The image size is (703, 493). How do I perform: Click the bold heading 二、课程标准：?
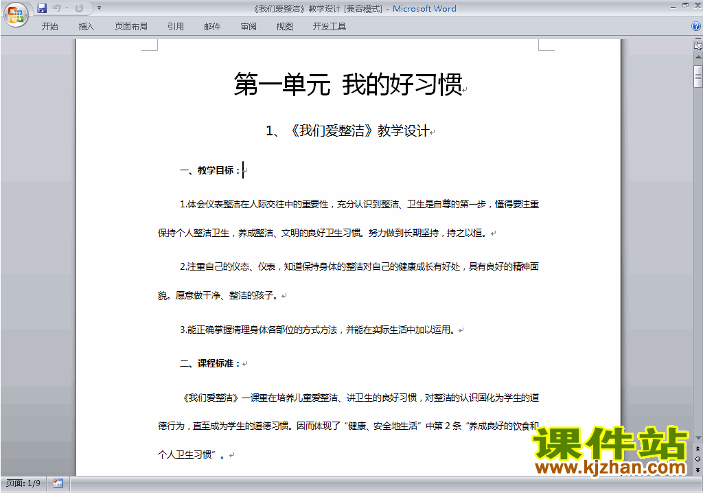[x=210, y=363]
